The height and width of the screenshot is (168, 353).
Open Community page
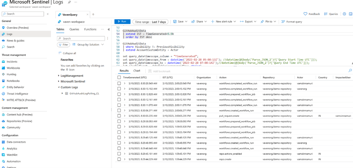pos(13,127)
